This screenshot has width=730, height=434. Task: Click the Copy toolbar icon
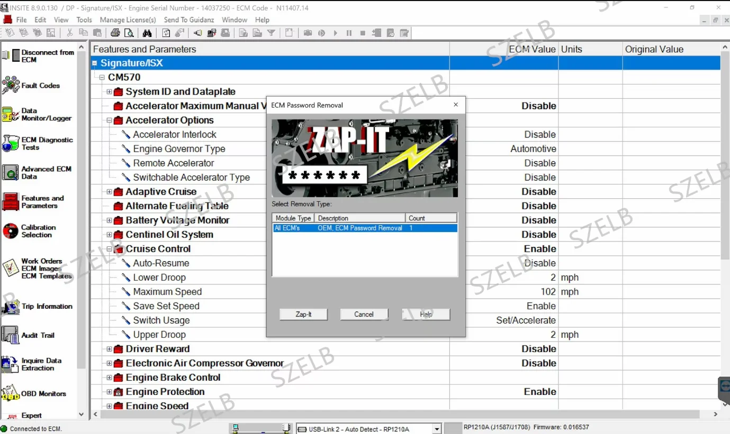coord(83,33)
